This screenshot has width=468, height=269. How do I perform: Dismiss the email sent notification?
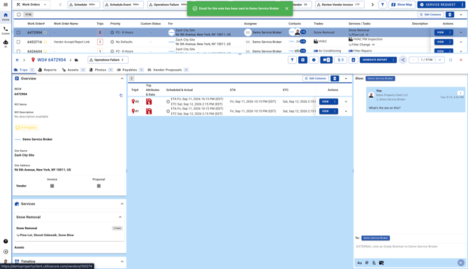[x=287, y=8]
